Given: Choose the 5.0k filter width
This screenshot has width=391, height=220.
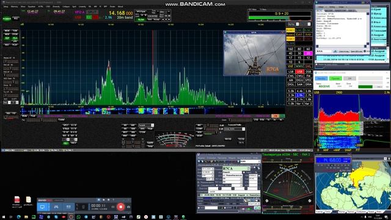Looking at the screenshot, I should [291, 91].
